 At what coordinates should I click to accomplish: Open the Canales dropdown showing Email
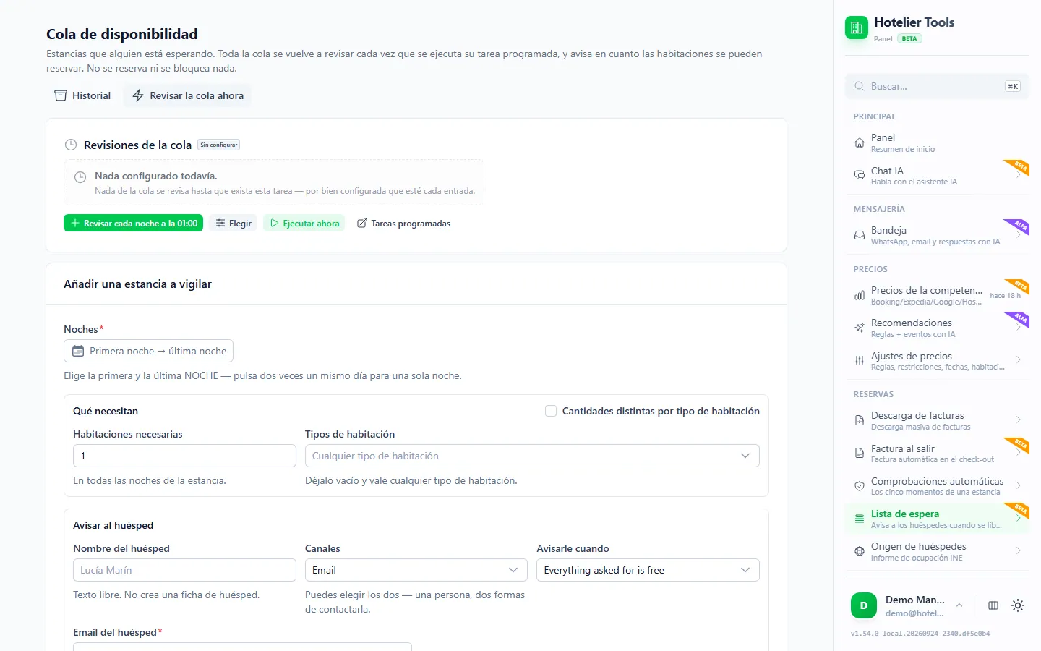416,570
